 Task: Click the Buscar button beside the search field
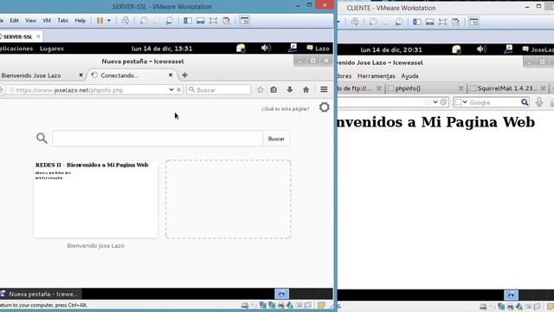click(x=276, y=139)
